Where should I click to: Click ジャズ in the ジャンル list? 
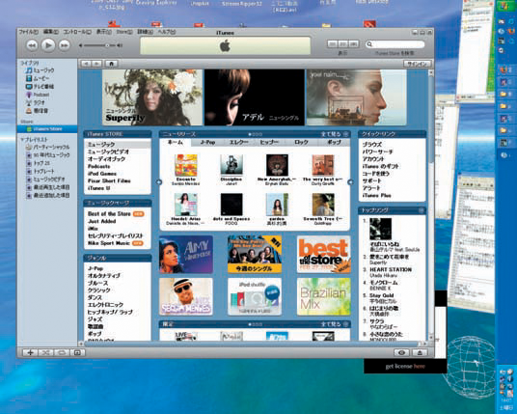[x=95, y=319]
